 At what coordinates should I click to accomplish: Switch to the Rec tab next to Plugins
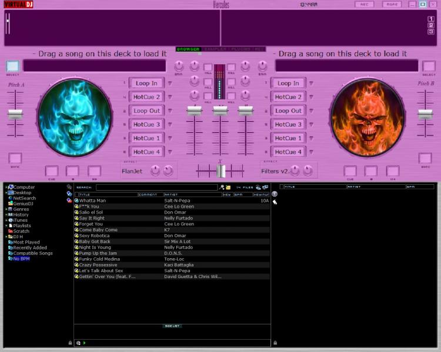(259, 49)
